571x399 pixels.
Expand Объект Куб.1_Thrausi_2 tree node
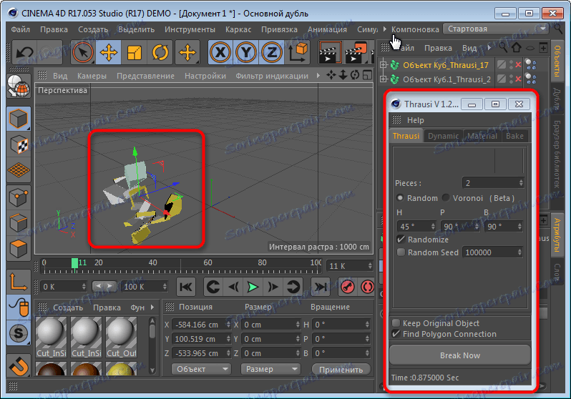click(383, 79)
